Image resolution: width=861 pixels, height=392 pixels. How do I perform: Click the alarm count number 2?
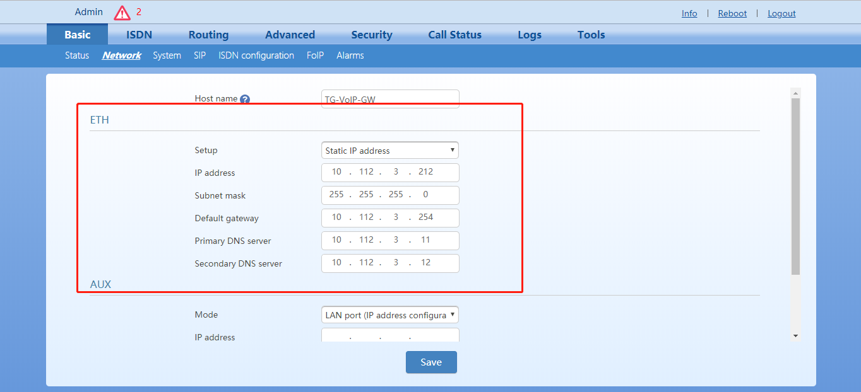point(139,12)
